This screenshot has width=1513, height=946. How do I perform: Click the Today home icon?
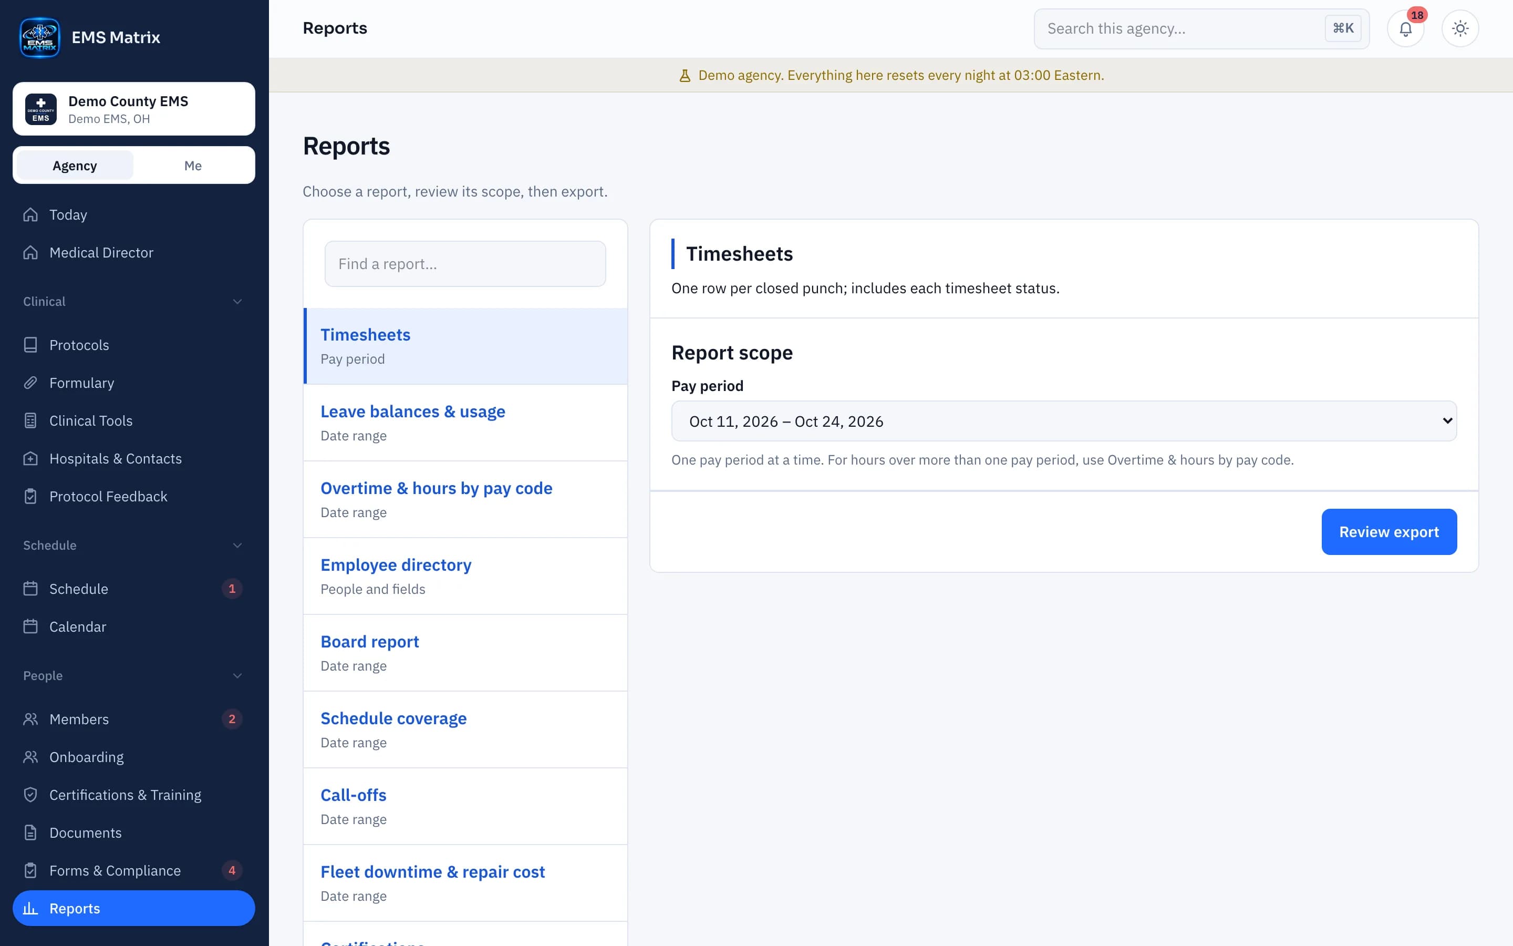30,214
